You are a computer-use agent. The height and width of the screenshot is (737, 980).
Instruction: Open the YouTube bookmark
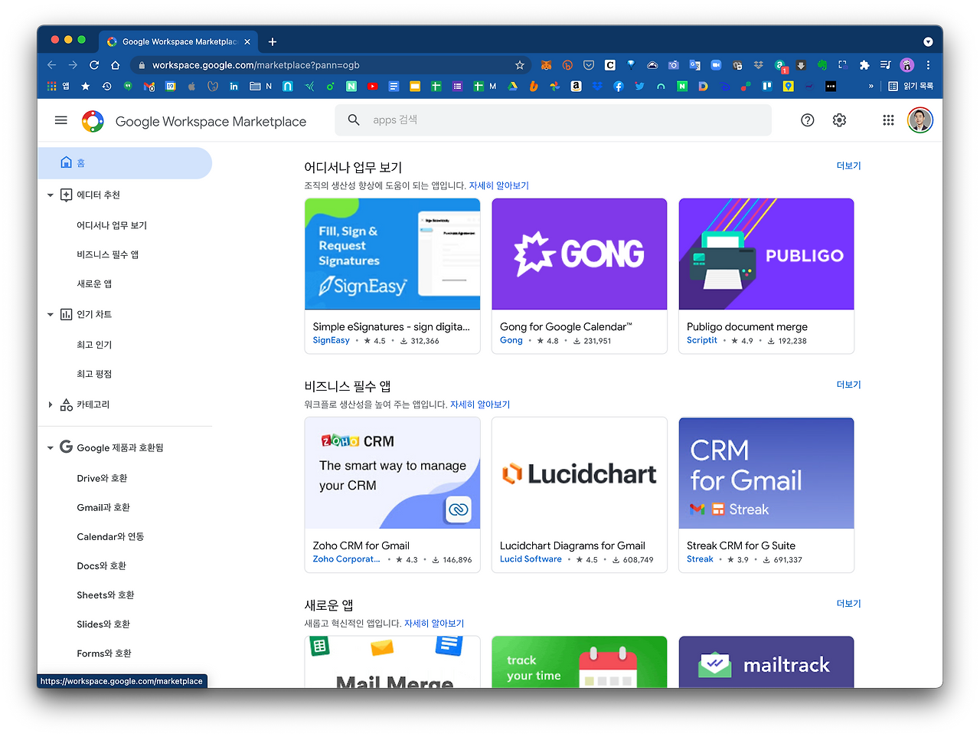coord(372,87)
